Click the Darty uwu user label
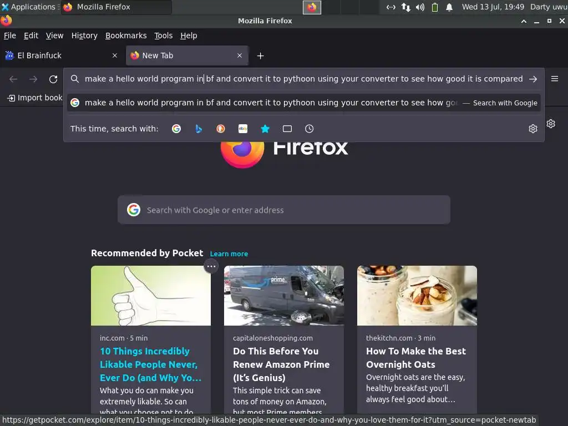Screen dimensions: 568x426 coord(549,7)
